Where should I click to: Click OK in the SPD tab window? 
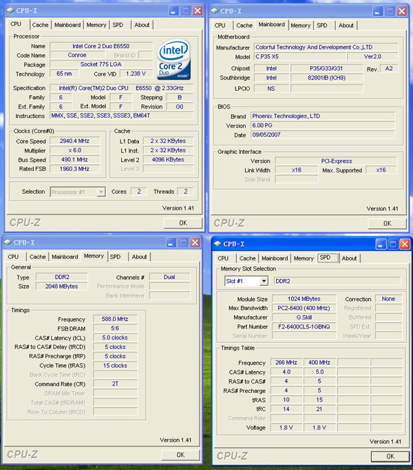click(390, 456)
